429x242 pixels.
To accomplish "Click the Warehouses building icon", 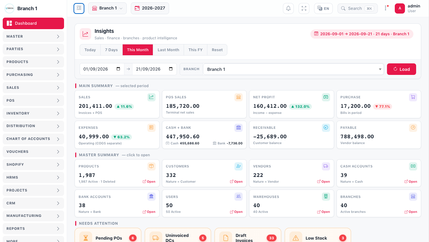I will [x=326, y=197].
